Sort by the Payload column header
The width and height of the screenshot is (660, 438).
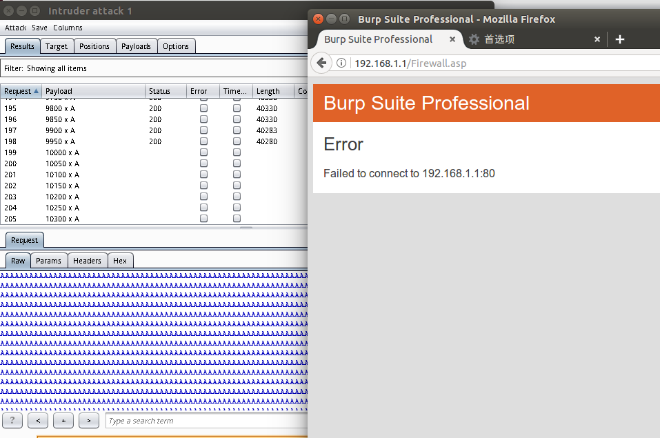93,91
